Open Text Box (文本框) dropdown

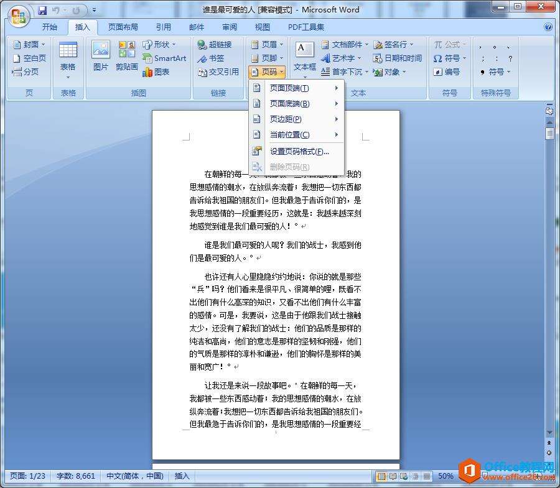(x=305, y=61)
